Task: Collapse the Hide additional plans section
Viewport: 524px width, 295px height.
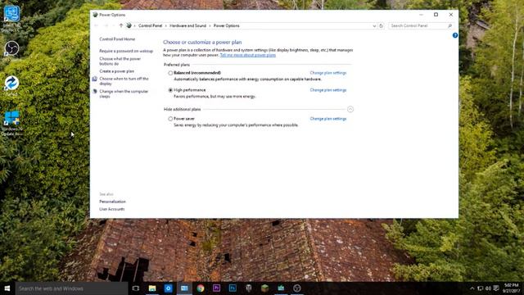Action: (x=350, y=109)
